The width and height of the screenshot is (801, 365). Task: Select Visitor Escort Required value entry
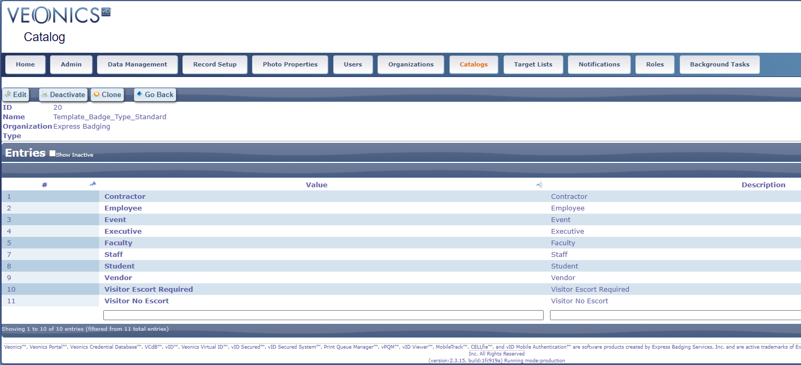point(149,289)
